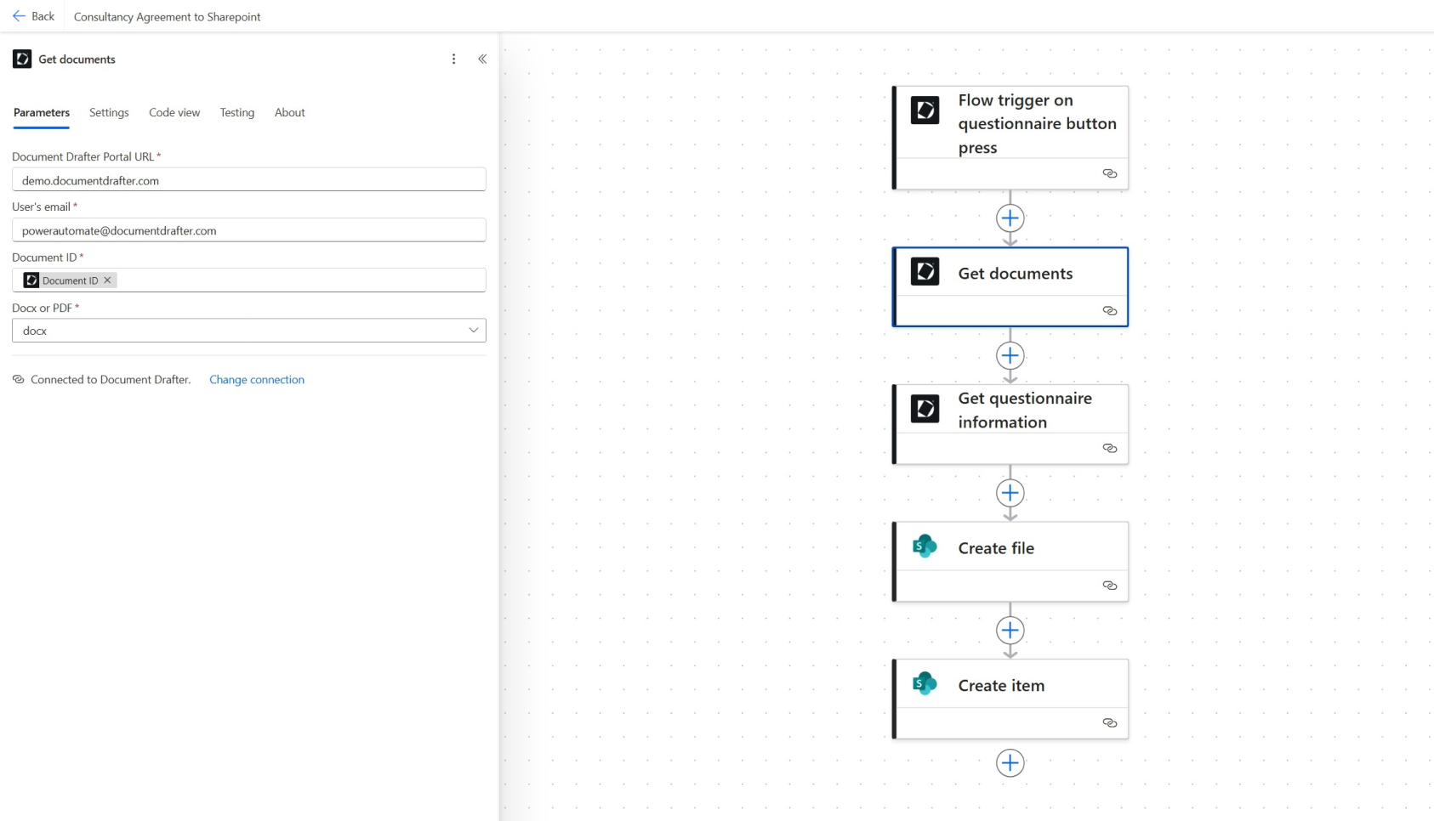
Task: Remove the Document ID token
Action: click(x=108, y=280)
